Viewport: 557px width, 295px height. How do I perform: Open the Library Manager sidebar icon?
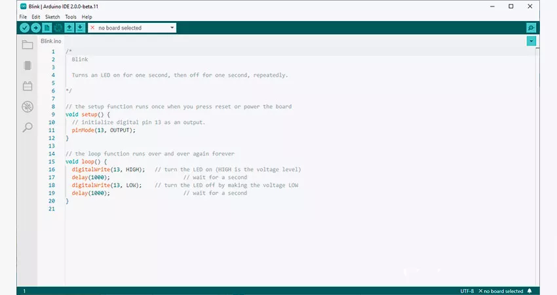pyautogui.click(x=28, y=86)
